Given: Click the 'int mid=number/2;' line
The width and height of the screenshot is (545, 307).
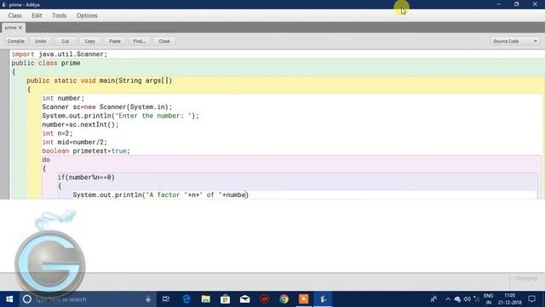Looking at the screenshot, I should [75, 142].
